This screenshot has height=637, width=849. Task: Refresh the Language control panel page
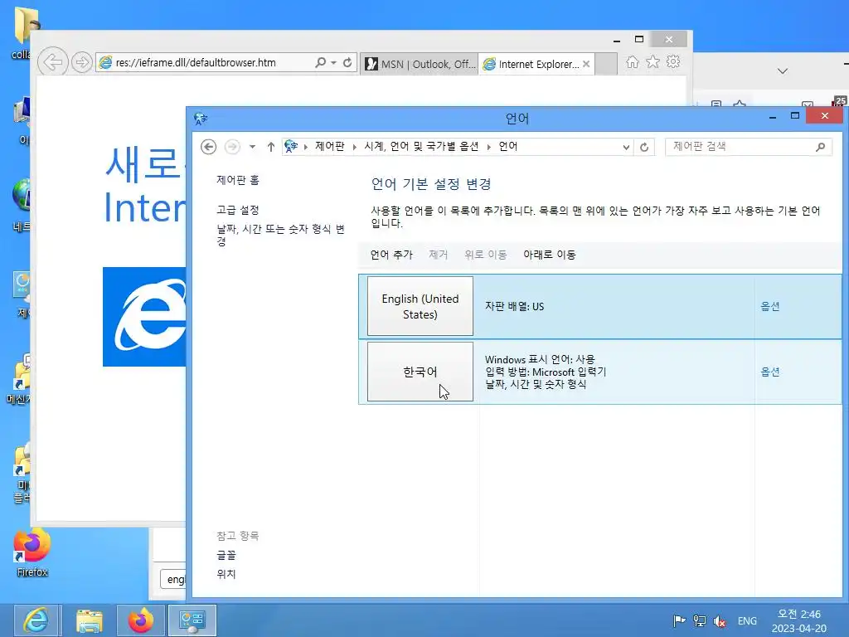tap(644, 148)
